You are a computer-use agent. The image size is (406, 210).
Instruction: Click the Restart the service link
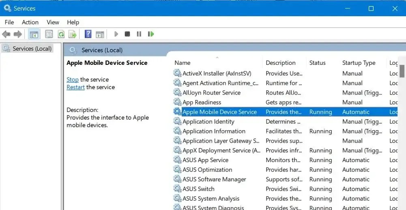pyautogui.click(x=75, y=87)
